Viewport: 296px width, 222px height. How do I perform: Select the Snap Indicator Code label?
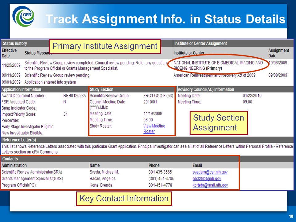click(x=19, y=108)
